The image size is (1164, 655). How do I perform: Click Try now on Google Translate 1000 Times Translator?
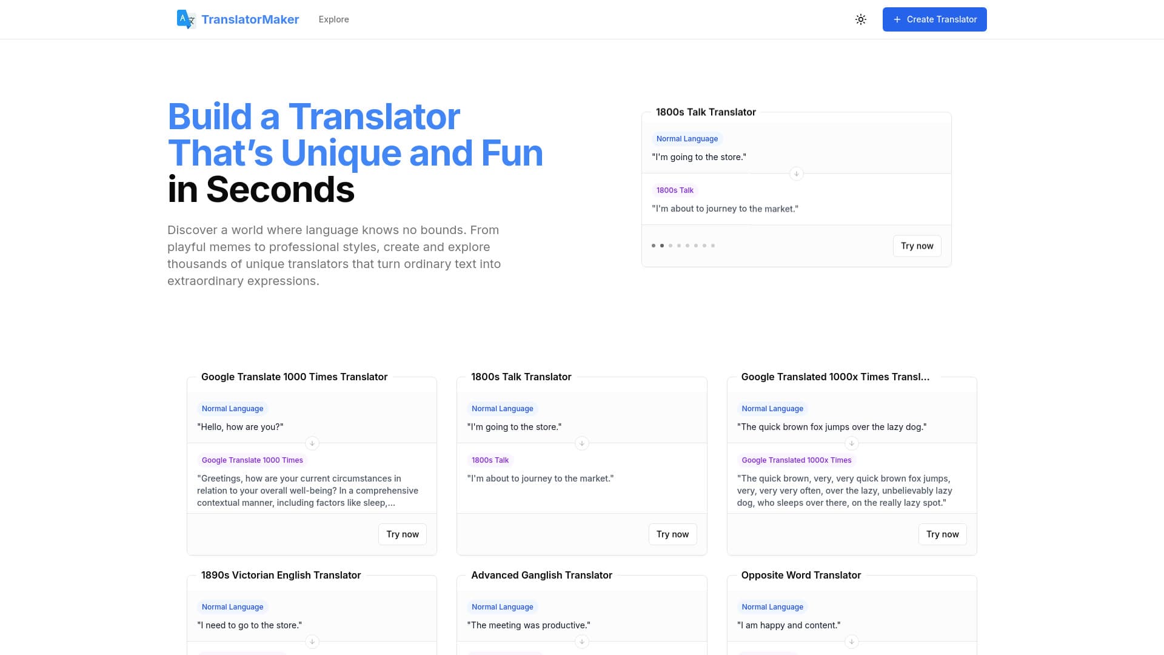[x=402, y=534]
